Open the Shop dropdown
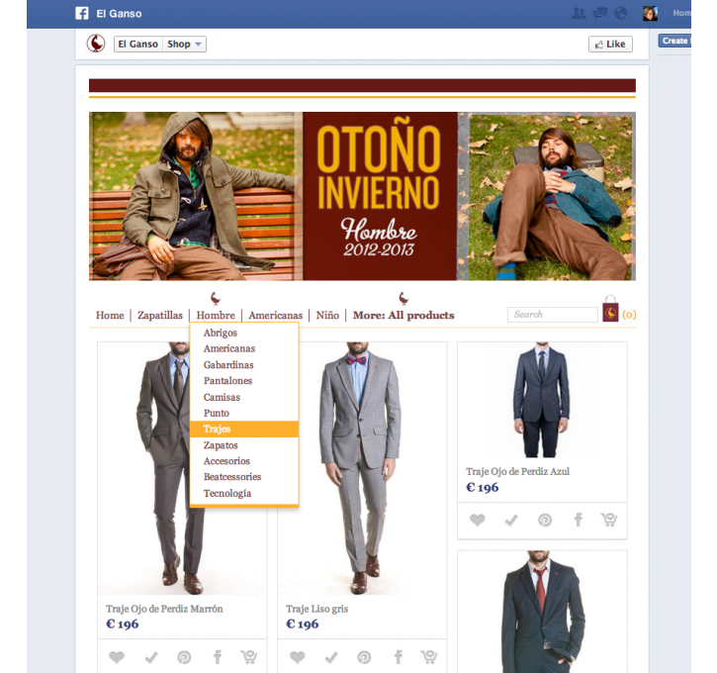Viewport: 717px width, 673px height. tap(184, 44)
